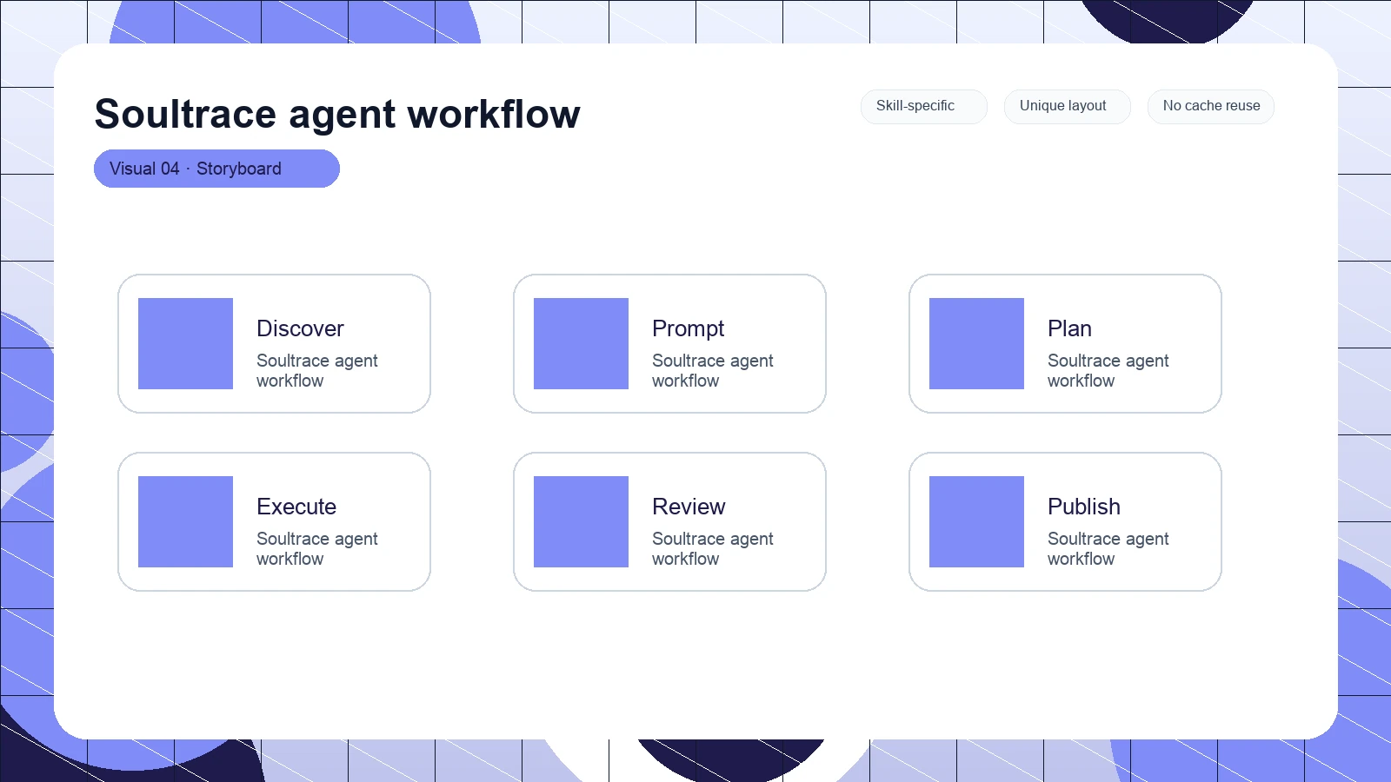Select the No cache reuse tag

(x=1211, y=106)
